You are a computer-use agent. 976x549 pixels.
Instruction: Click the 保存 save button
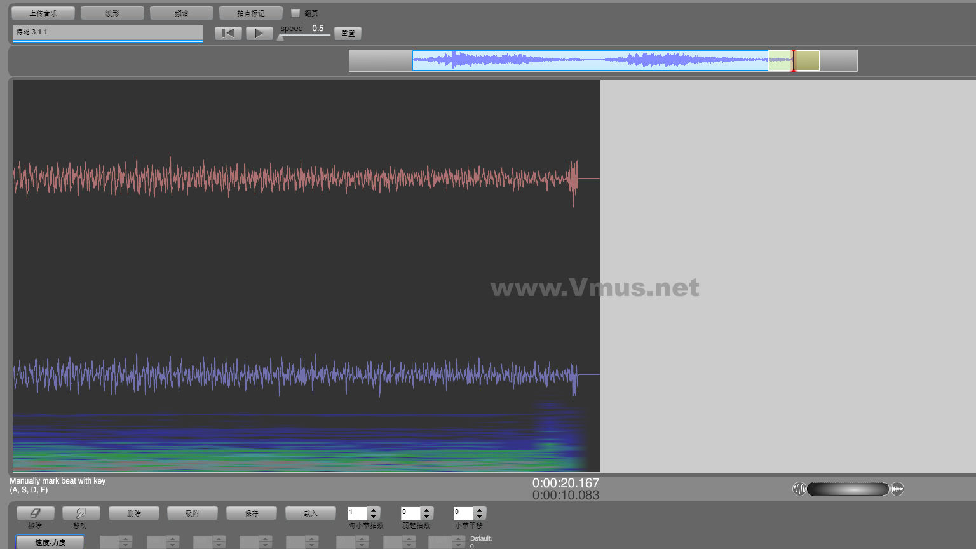click(252, 513)
